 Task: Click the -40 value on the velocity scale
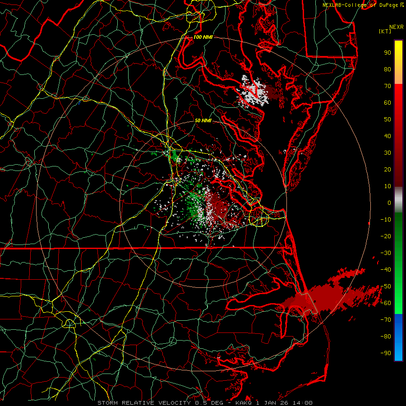point(386,270)
